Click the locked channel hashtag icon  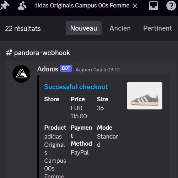pos(9,53)
